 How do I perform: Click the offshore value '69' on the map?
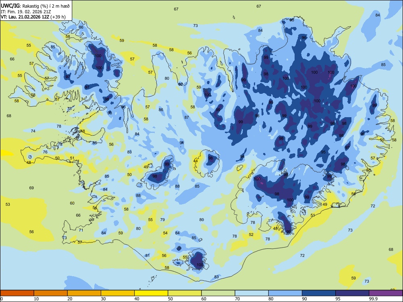(31, 188)
